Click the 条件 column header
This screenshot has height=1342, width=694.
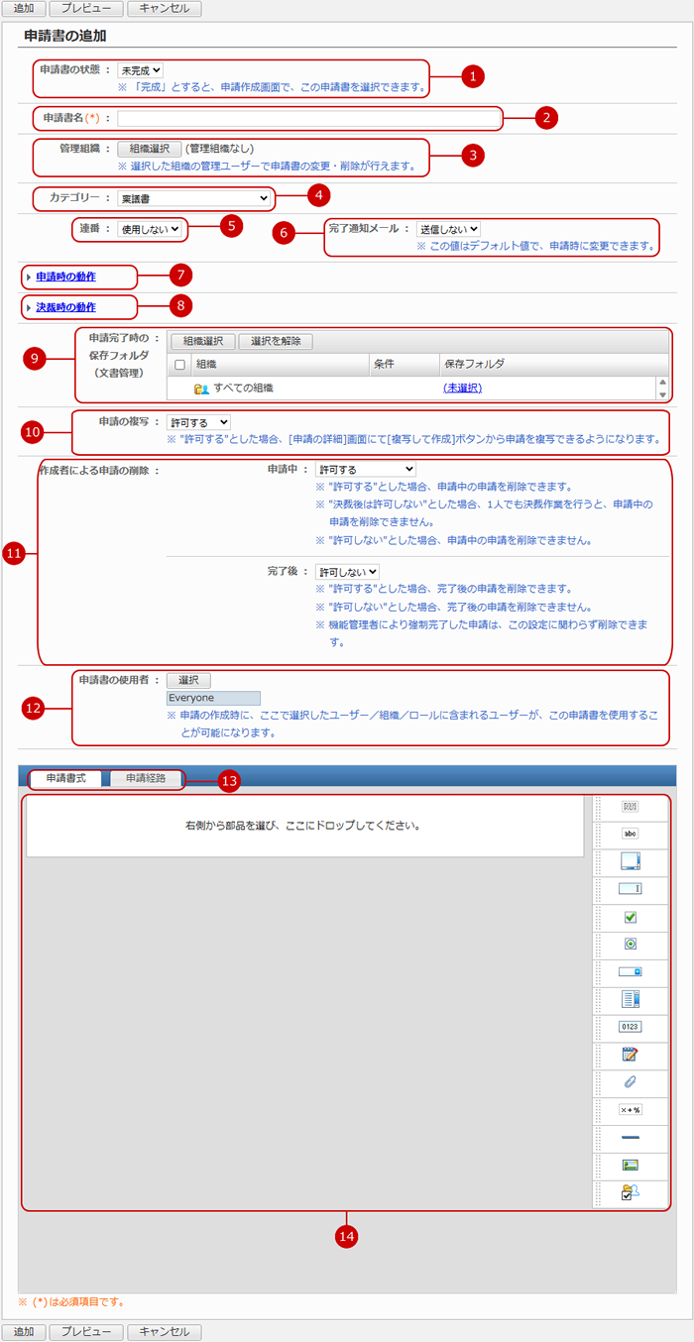point(404,364)
